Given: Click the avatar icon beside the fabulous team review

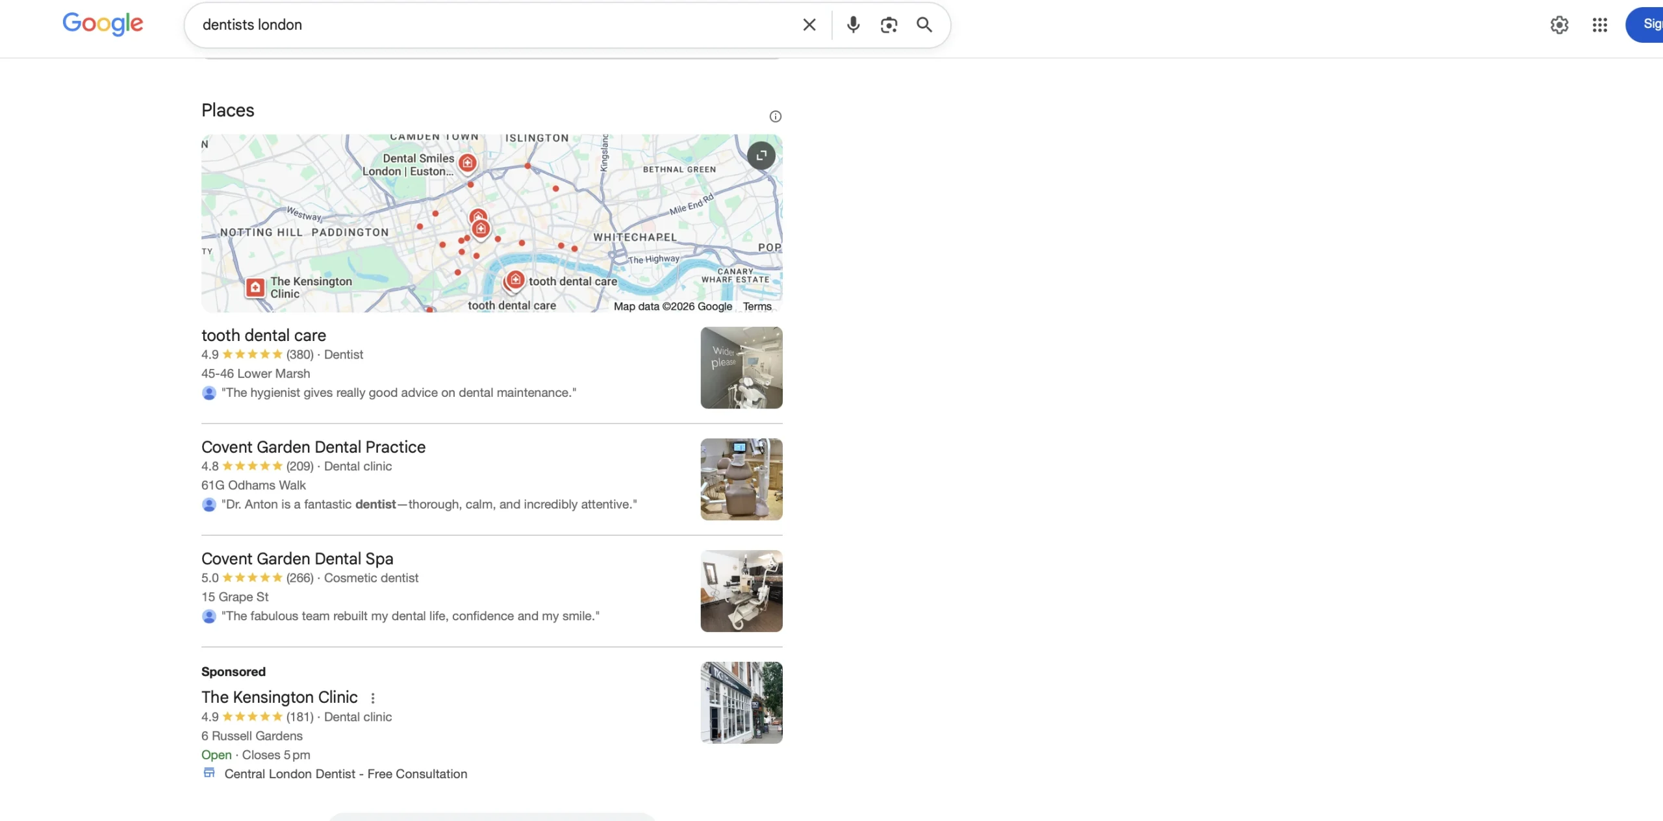Looking at the screenshot, I should pos(209,616).
